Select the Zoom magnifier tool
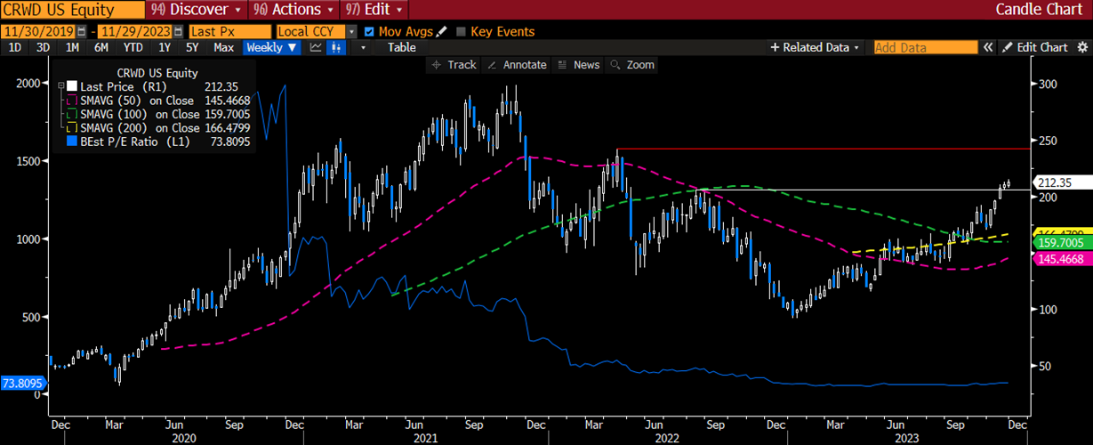1093x445 pixels. point(632,65)
